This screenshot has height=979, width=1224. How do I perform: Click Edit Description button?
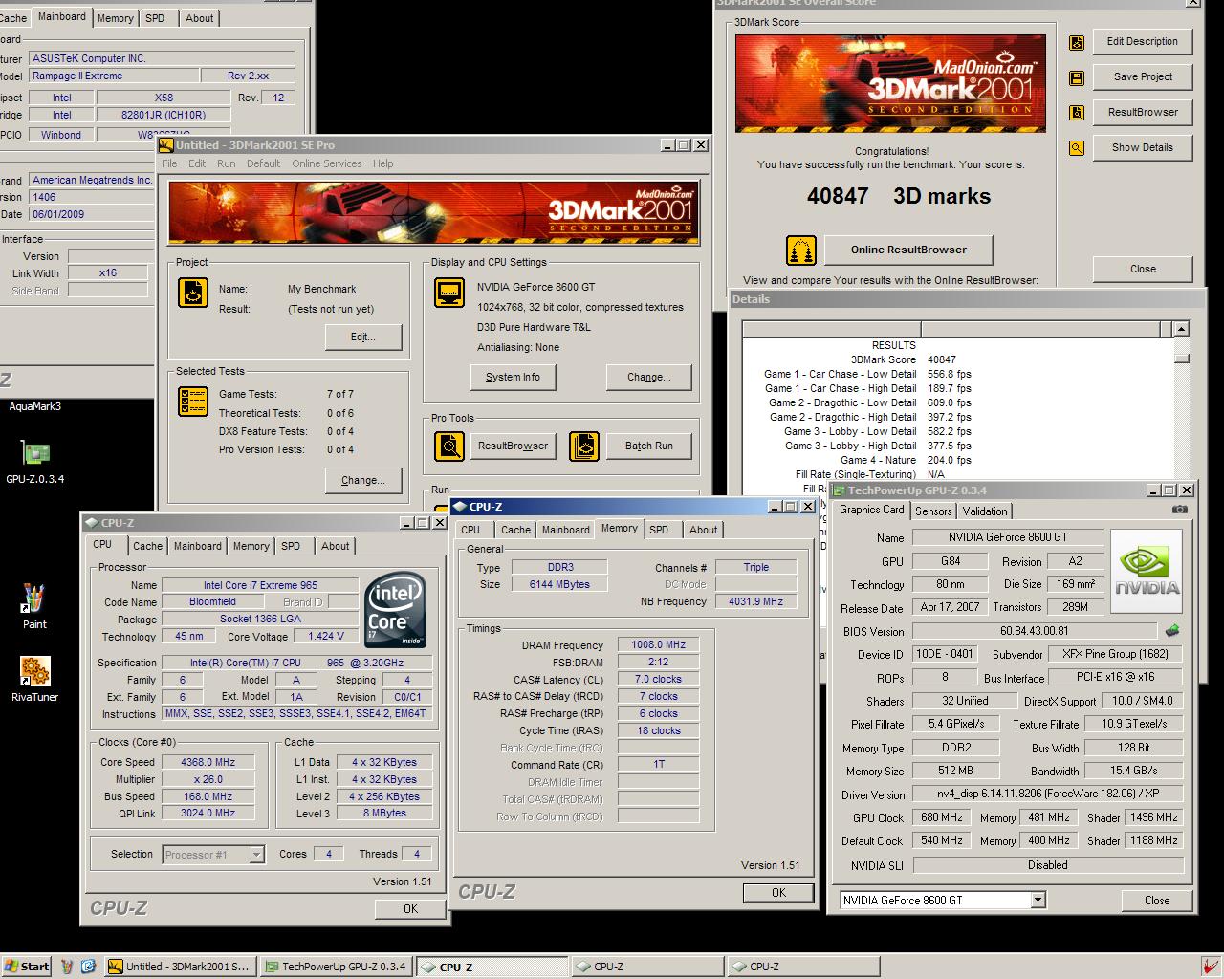tap(1142, 42)
